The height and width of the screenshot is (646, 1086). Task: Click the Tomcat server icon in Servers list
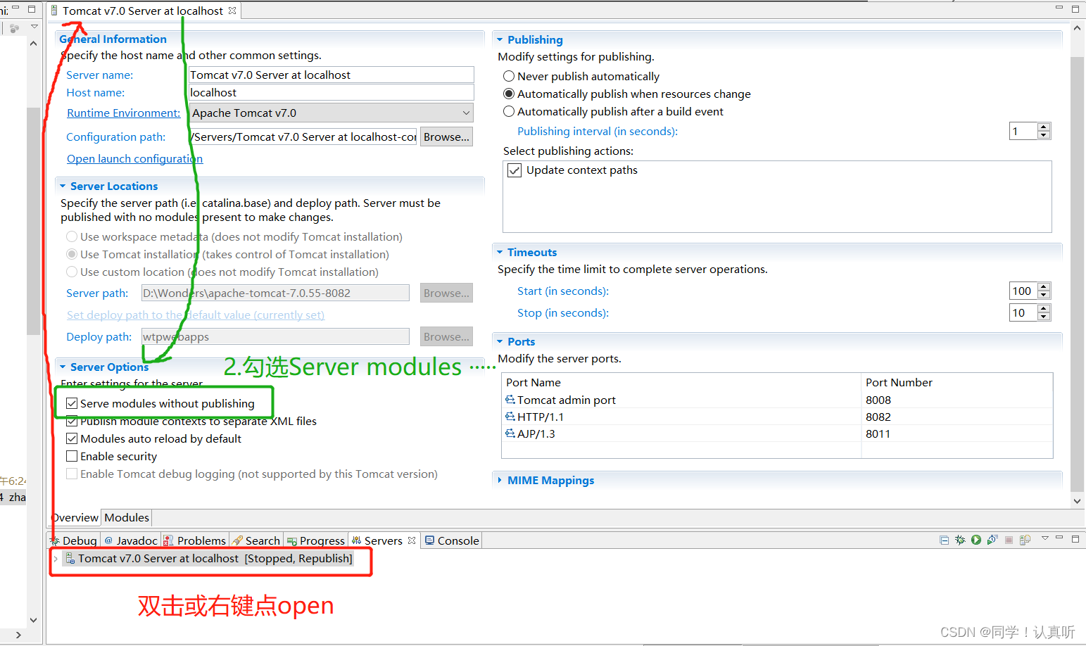coord(70,558)
